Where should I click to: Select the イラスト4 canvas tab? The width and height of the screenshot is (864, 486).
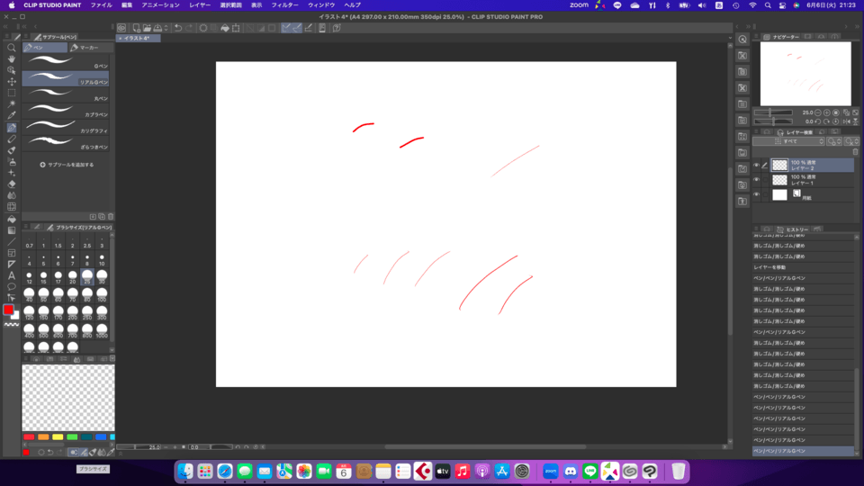137,39
